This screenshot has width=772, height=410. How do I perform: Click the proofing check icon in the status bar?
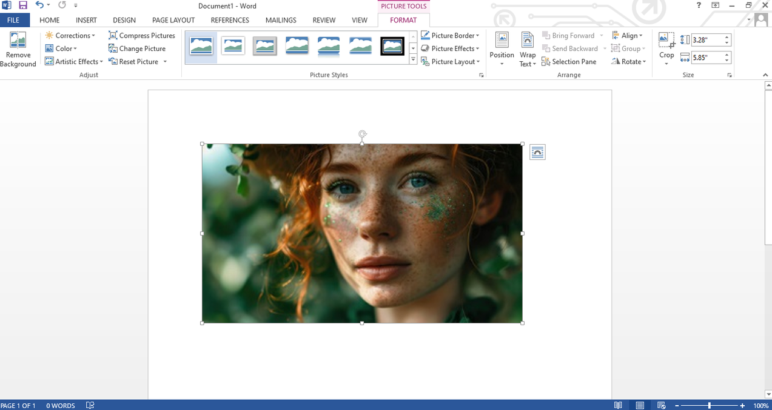pyautogui.click(x=90, y=405)
